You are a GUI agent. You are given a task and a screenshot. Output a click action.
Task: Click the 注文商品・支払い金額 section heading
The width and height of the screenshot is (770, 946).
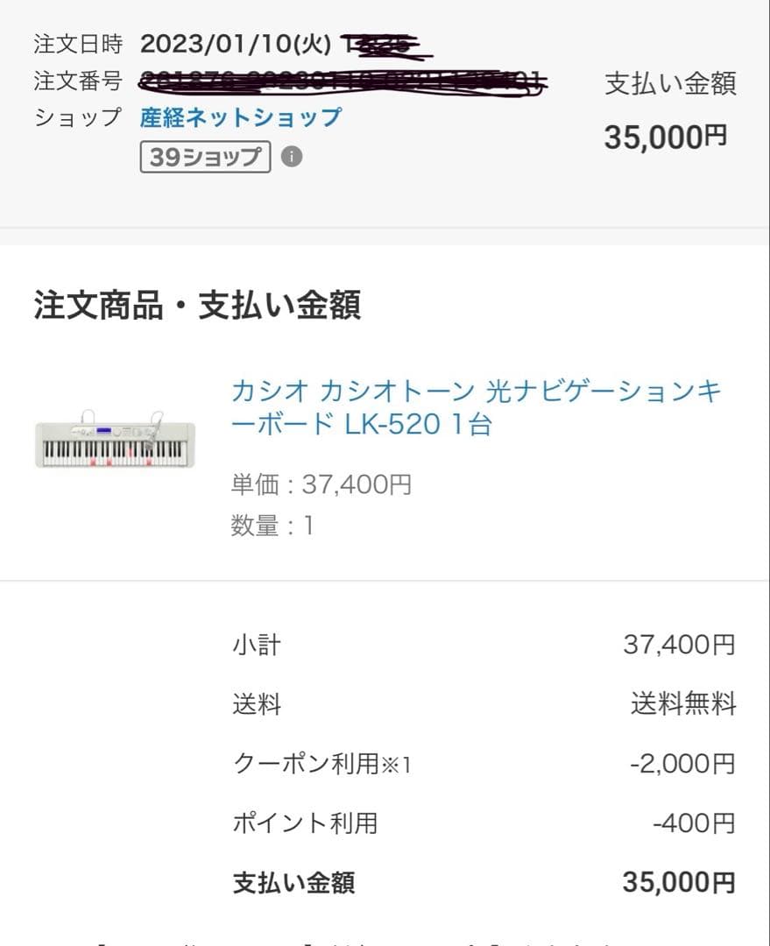197,306
